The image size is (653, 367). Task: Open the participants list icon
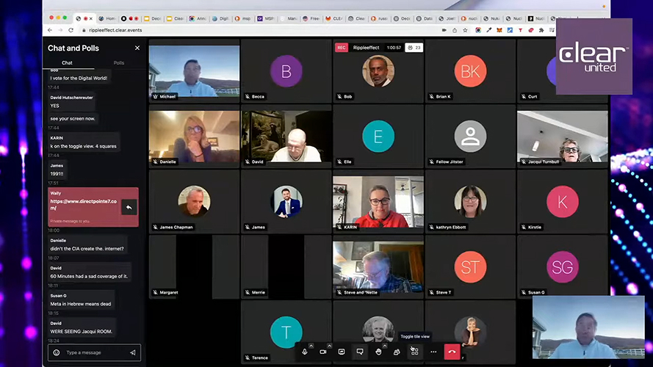click(x=397, y=352)
